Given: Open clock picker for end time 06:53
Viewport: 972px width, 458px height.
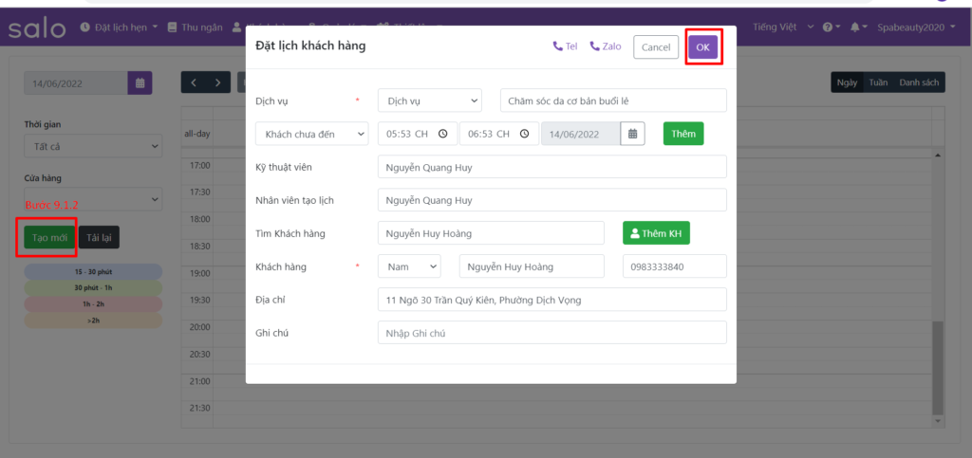Looking at the screenshot, I should [x=524, y=134].
